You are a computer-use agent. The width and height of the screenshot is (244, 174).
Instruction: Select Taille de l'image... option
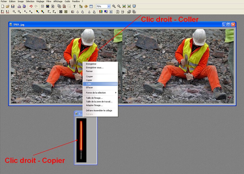94,98
